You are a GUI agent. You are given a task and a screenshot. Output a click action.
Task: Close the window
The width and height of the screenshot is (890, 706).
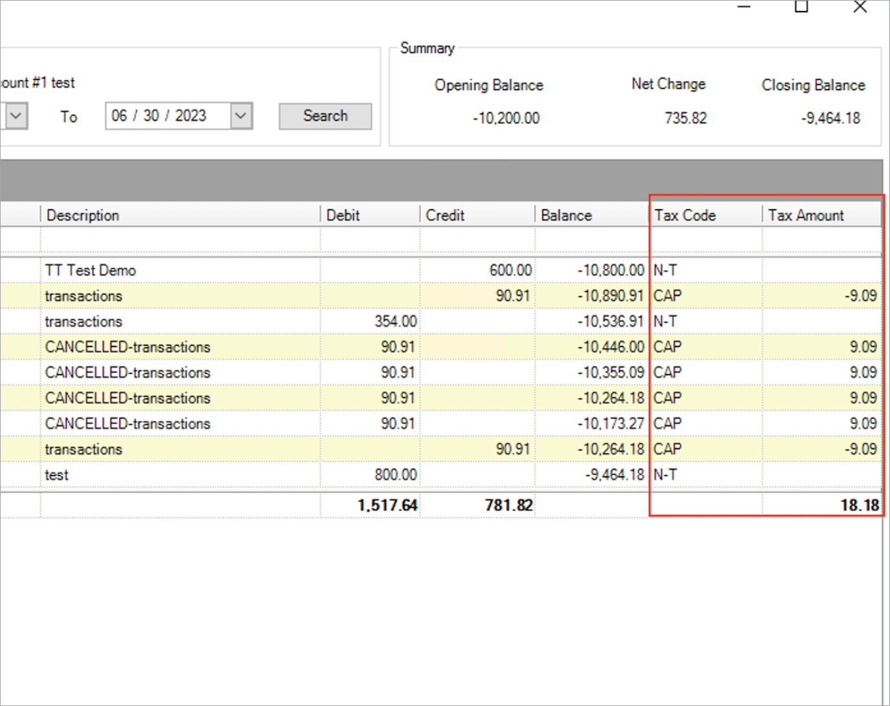(860, 7)
